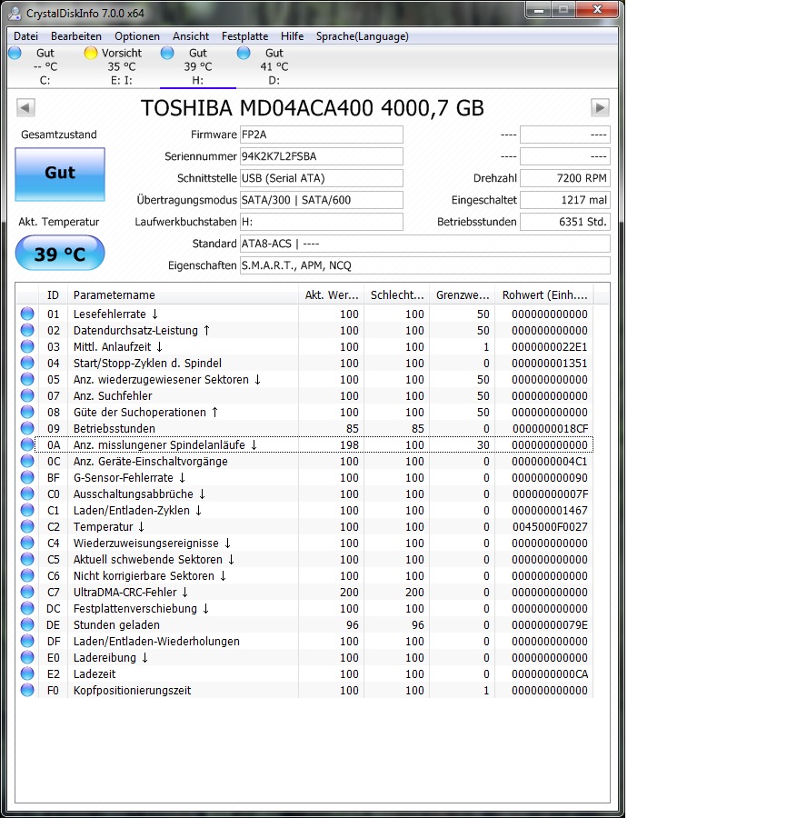Image resolution: width=787 pixels, height=818 pixels.
Task: Click the status icon of row DE Stunden geladen
Action: [27, 624]
